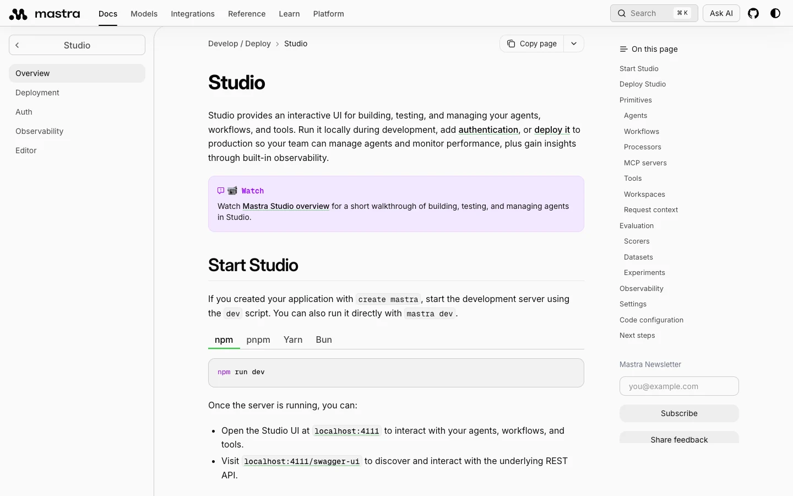The width and height of the screenshot is (793, 496).
Task: Click the Ask AI button
Action: tap(721, 13)
